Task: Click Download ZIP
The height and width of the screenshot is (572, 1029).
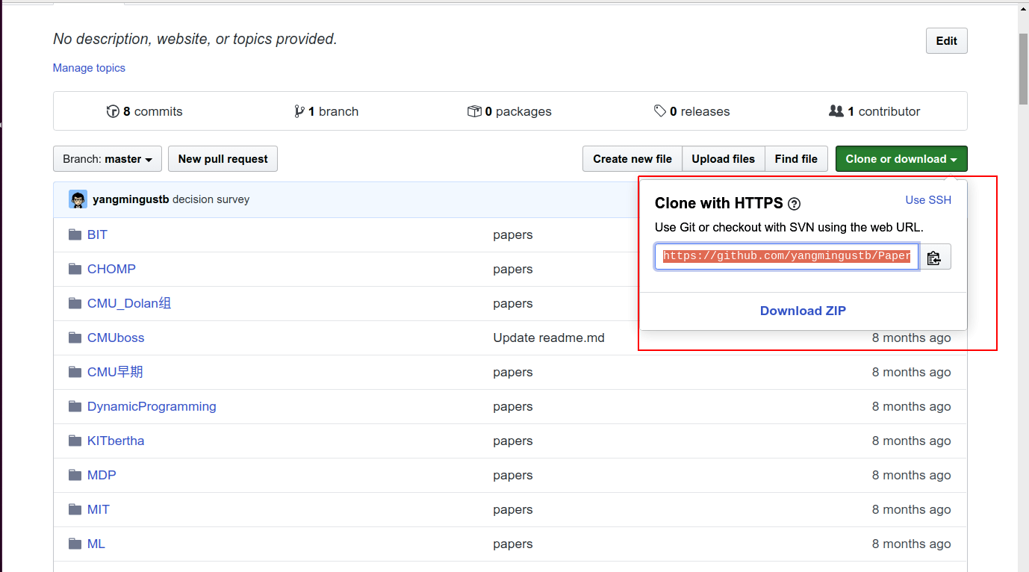Action: [x=803, y=311]
